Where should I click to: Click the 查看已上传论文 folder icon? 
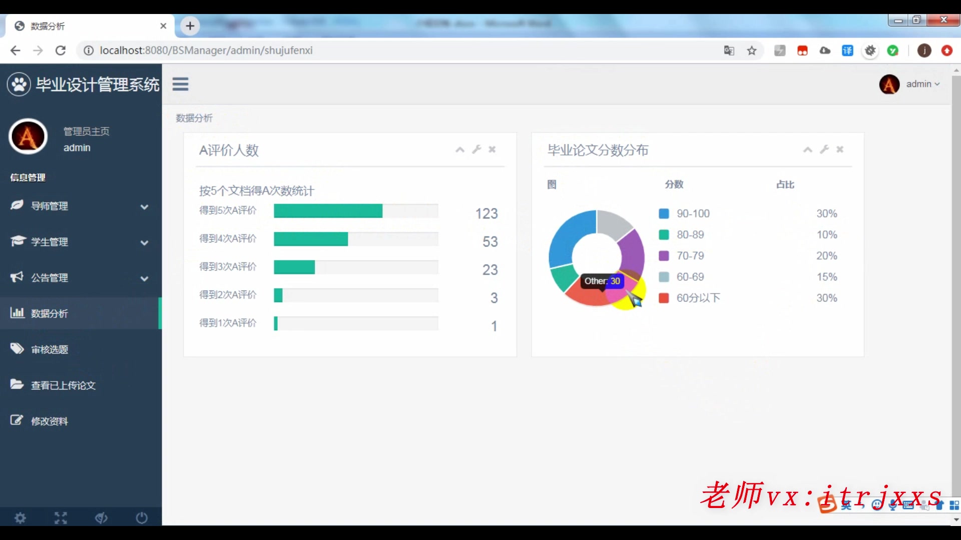click(17, 384)
